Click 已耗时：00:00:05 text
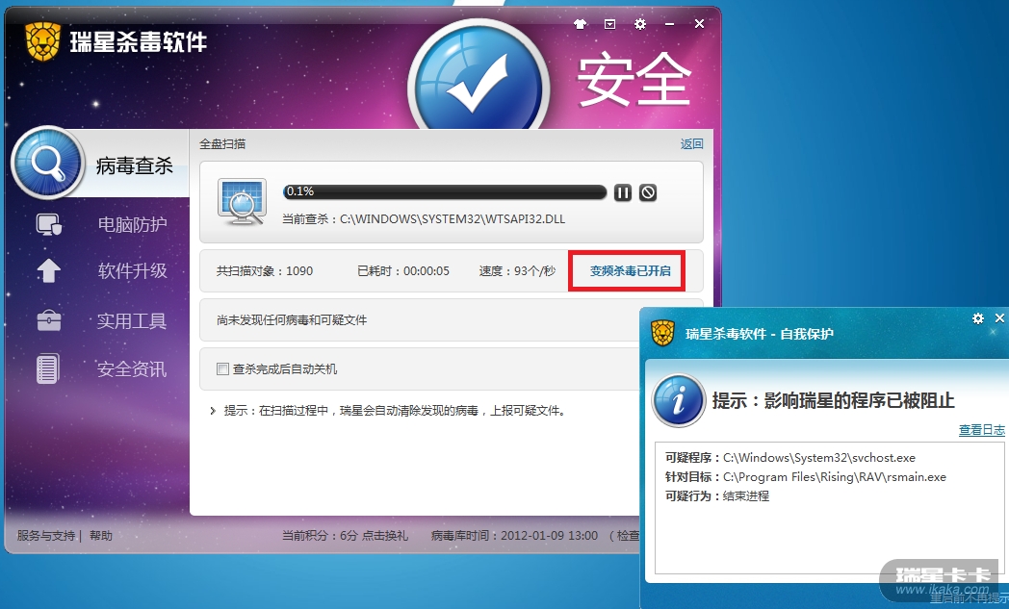 [402, 270]
